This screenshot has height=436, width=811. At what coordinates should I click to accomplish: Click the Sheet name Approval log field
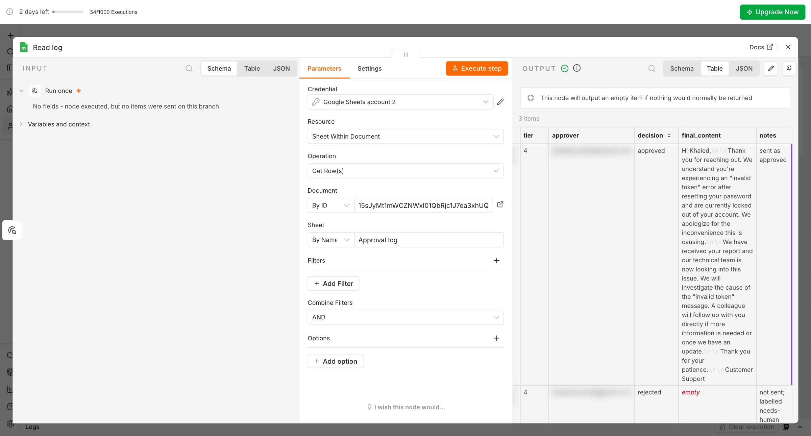tap(429, 240)
